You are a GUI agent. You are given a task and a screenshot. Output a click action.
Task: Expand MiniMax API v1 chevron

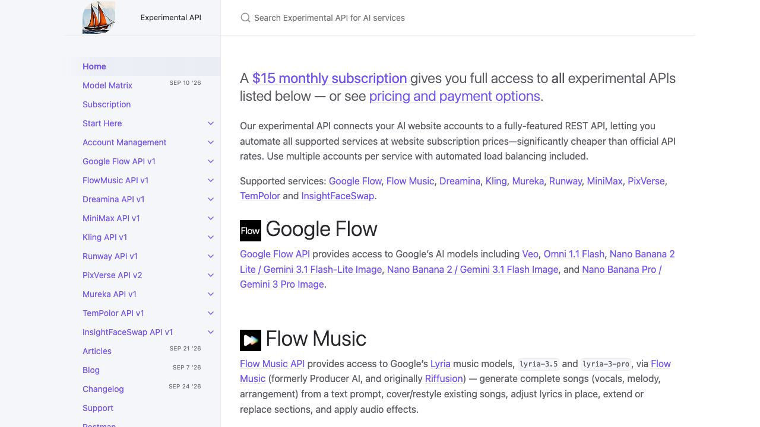pos(211,218)
